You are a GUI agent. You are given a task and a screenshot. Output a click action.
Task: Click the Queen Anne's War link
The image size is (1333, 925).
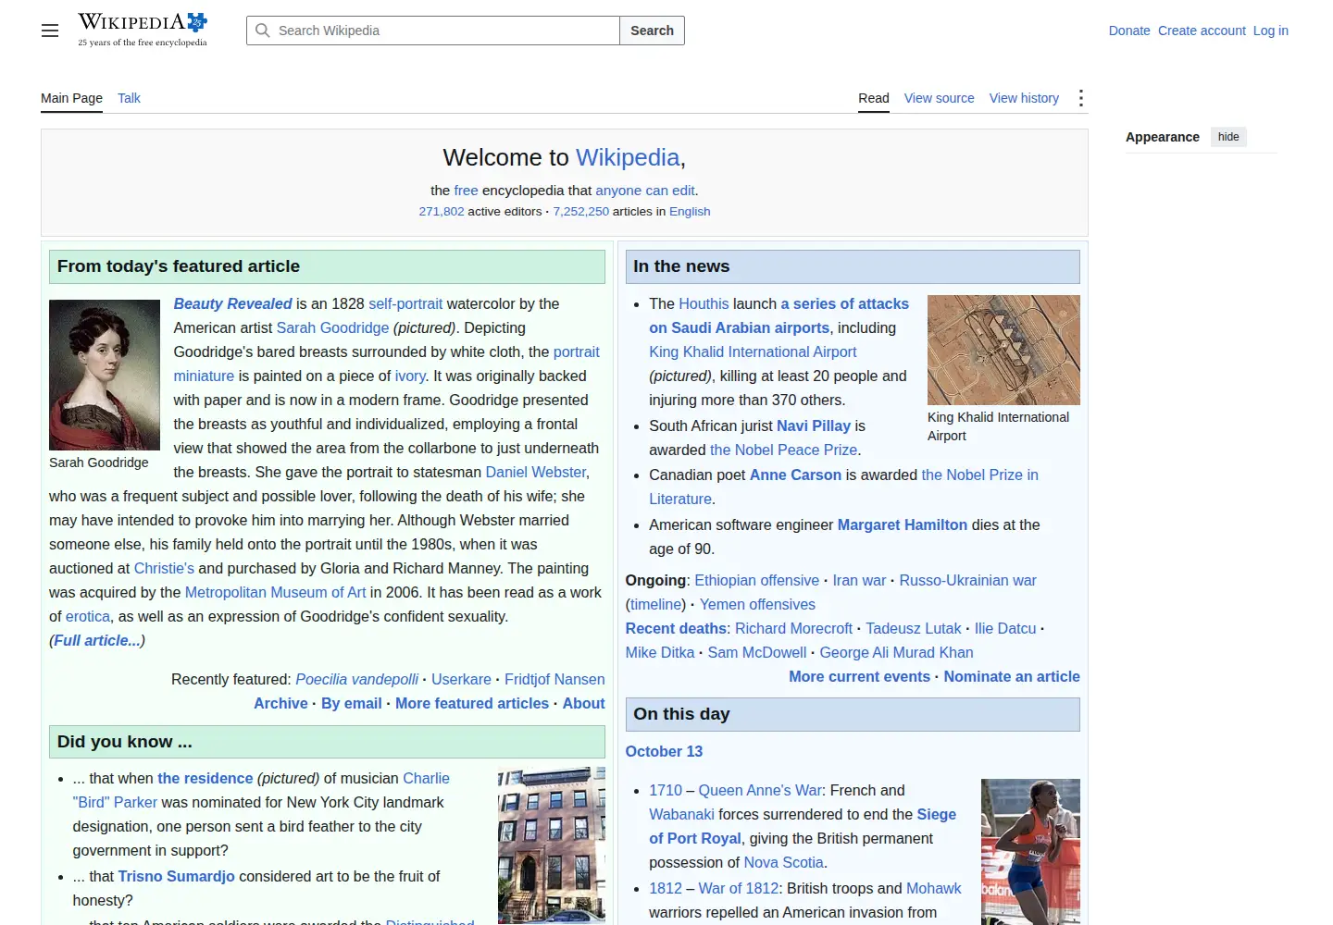click(x=760, y=790)
